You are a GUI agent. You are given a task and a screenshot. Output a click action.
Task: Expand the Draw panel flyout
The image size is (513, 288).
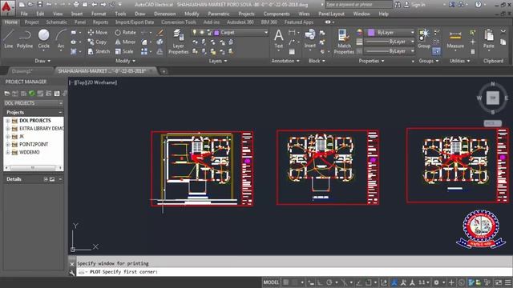click(x=42, y=61)
